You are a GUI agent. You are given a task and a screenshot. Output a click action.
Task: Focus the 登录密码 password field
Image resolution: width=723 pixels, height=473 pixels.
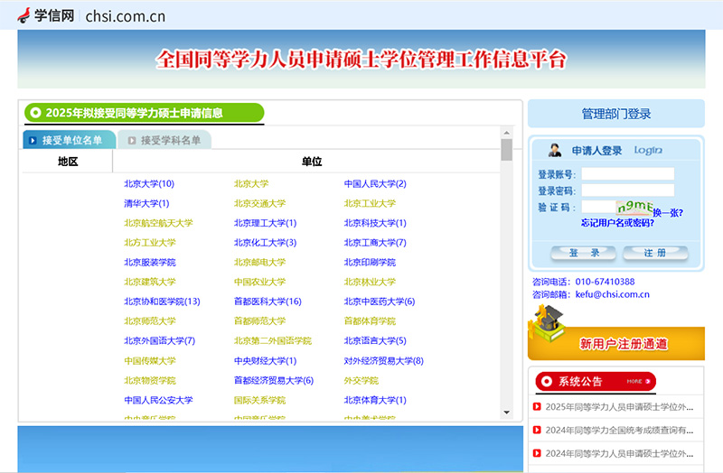pos(627,190)
